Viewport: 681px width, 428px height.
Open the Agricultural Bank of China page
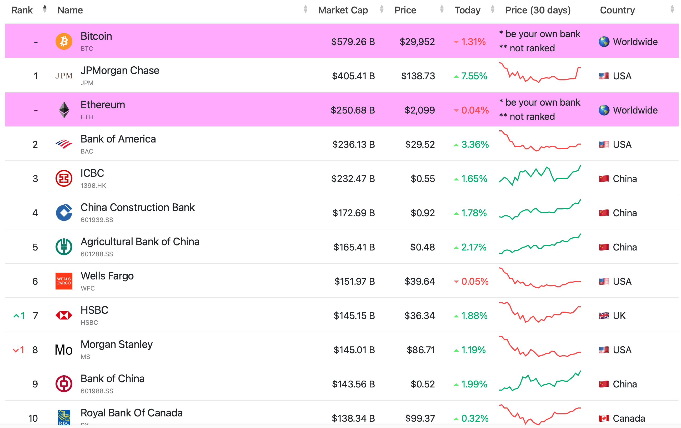pos(140,242)
